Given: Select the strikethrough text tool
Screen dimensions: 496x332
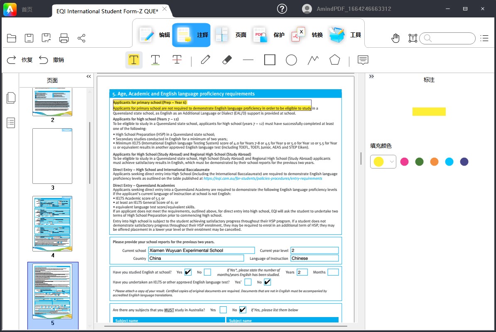Looking at the screenshot, I should [x=177, y=59].
